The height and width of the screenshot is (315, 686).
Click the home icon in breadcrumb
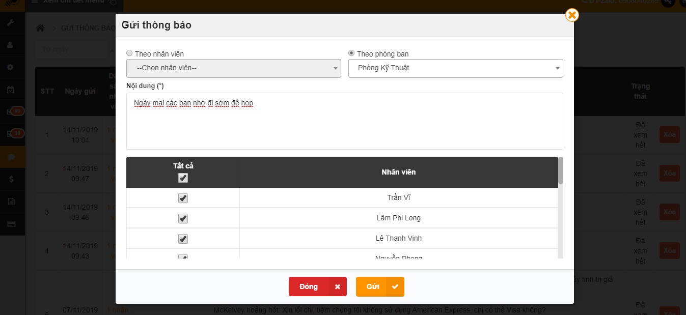coord(40,28)
